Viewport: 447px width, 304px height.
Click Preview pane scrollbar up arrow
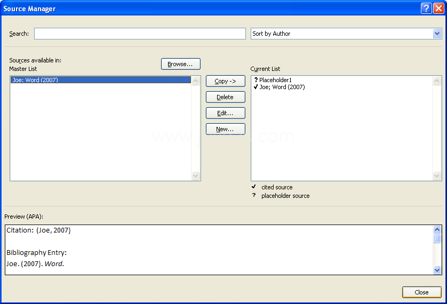pos(437,229)
